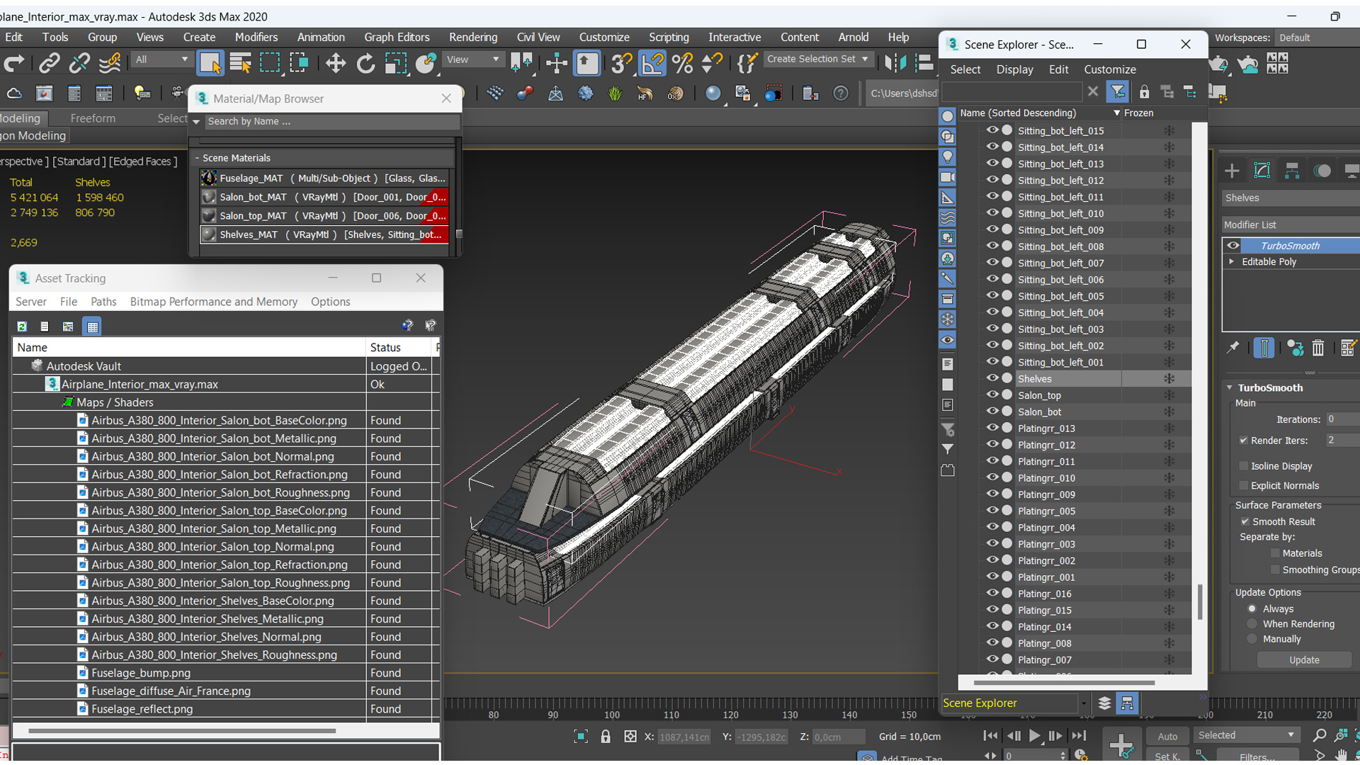Choose Select by Name icon
This screenshot has width=1360, height=765.
click(x=240, y=63)
